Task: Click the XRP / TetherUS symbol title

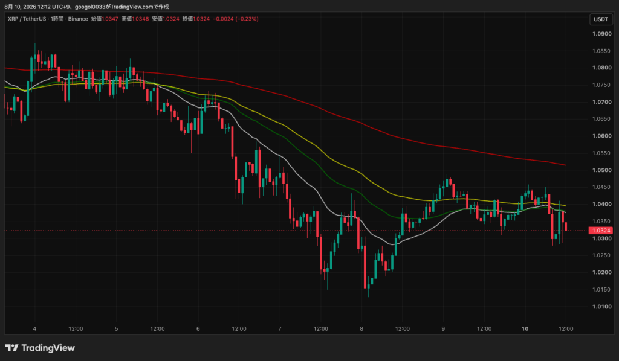Action: (27, 19)
